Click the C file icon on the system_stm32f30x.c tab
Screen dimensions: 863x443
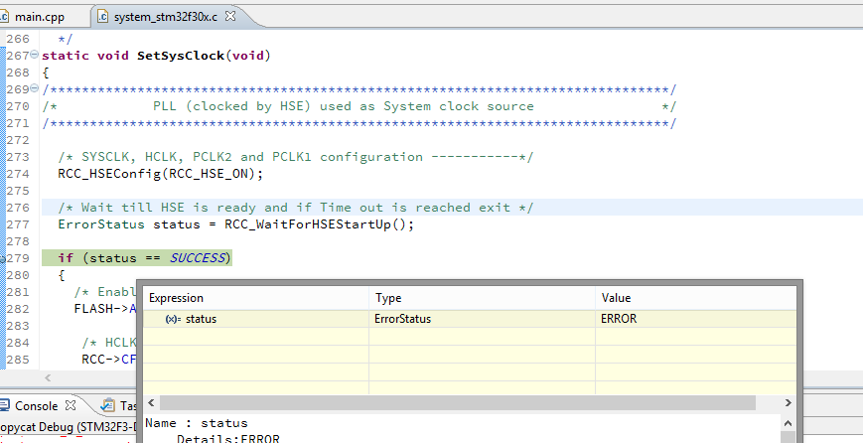(102, 17)
